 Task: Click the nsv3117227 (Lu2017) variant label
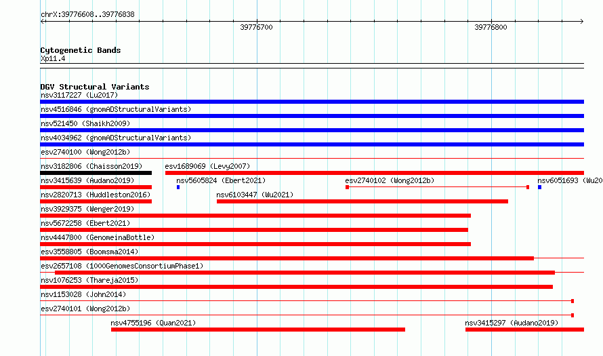[x=79, y=95]
